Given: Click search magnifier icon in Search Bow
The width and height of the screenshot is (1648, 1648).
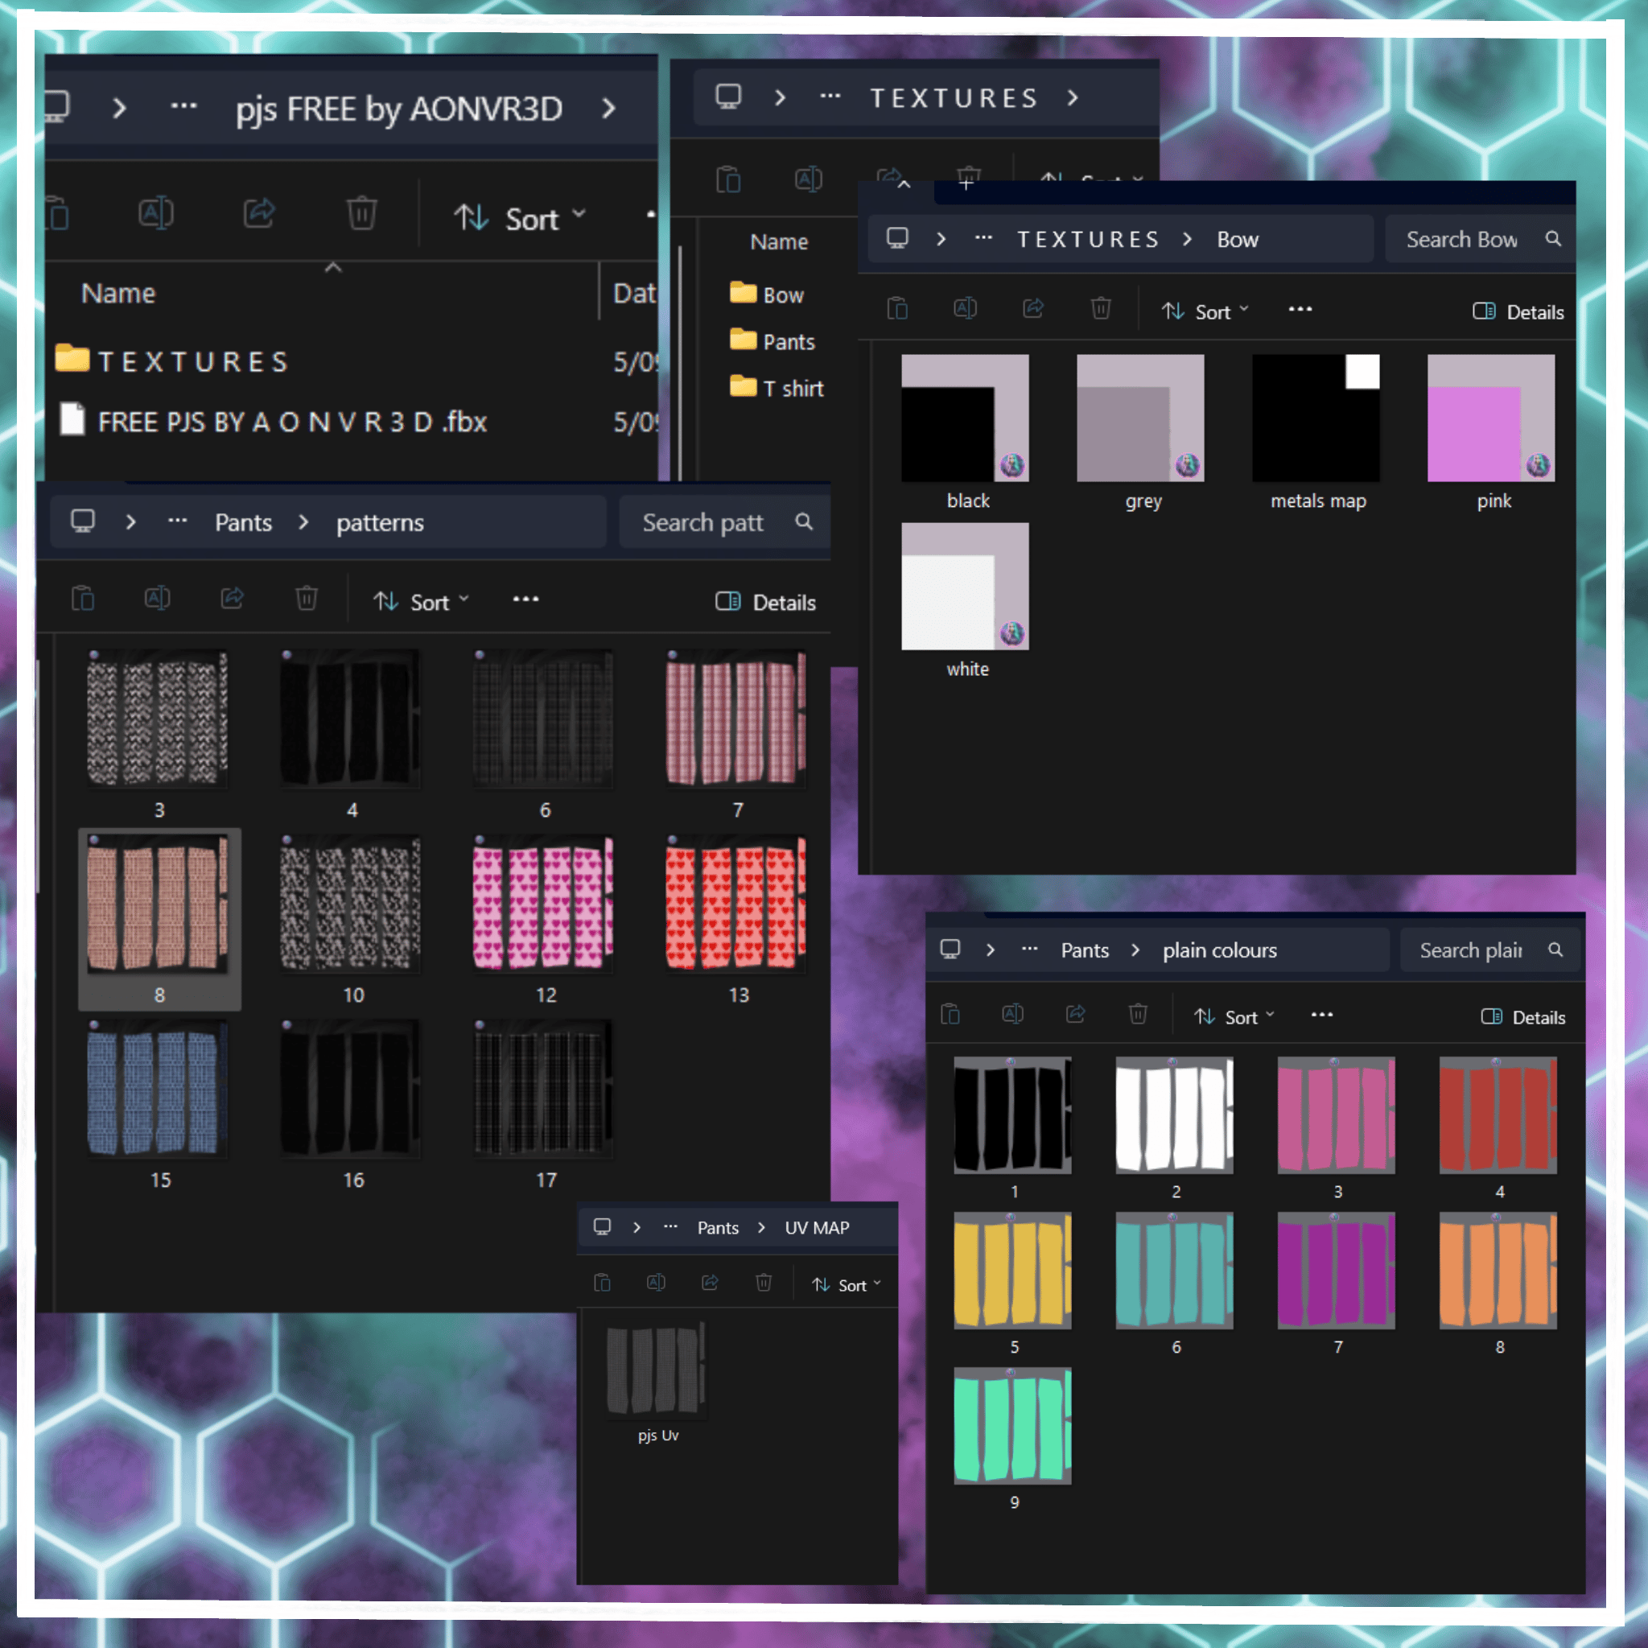Looking at the screenshot, I should pos(1553,239).
